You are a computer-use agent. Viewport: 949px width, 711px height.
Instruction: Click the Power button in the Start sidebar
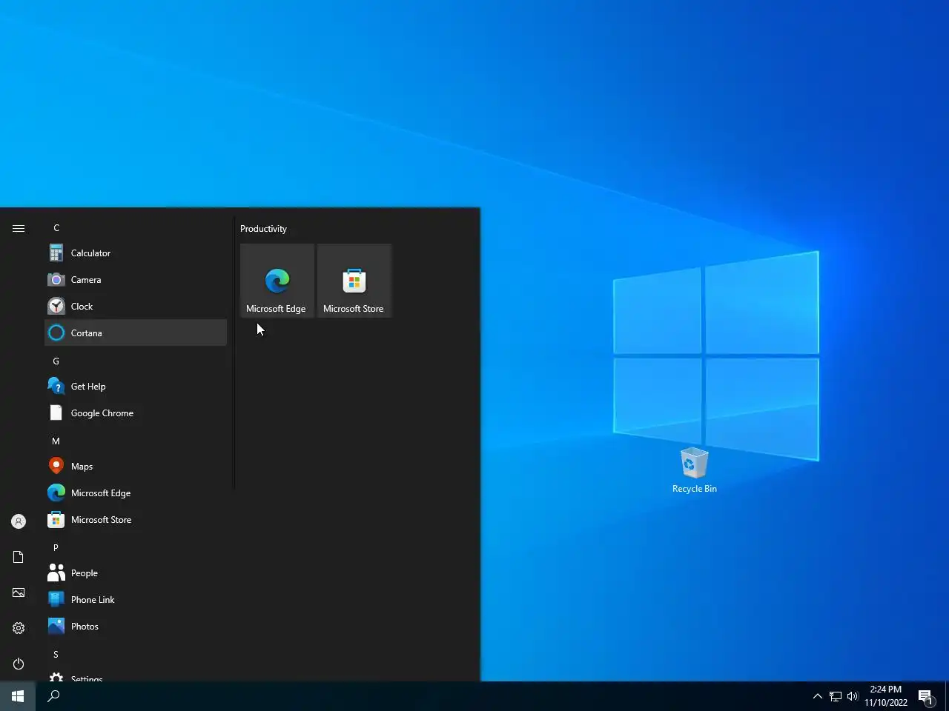(x=19, y=664)
